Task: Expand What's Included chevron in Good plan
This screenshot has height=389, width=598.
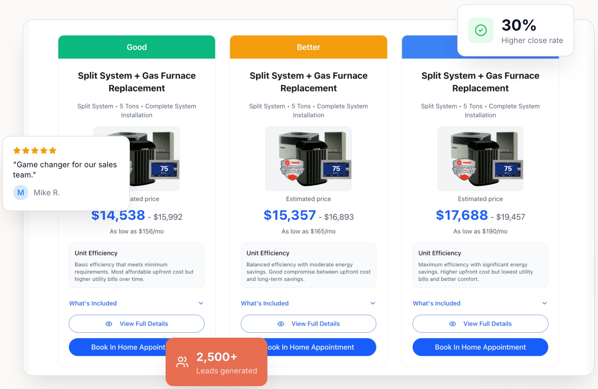Action: click(201, 303)
